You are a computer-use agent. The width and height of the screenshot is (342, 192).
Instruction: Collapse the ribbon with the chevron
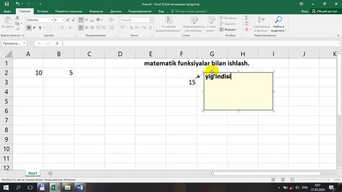tap(338, 35)
